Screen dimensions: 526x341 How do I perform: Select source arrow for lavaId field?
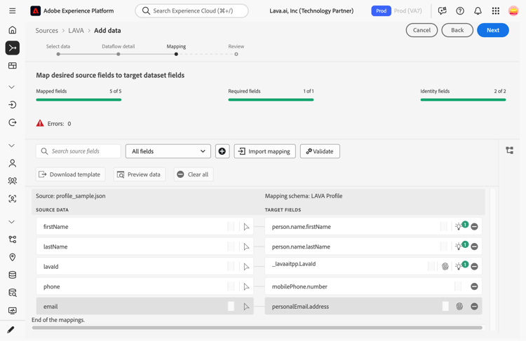[x=246, y=267]
